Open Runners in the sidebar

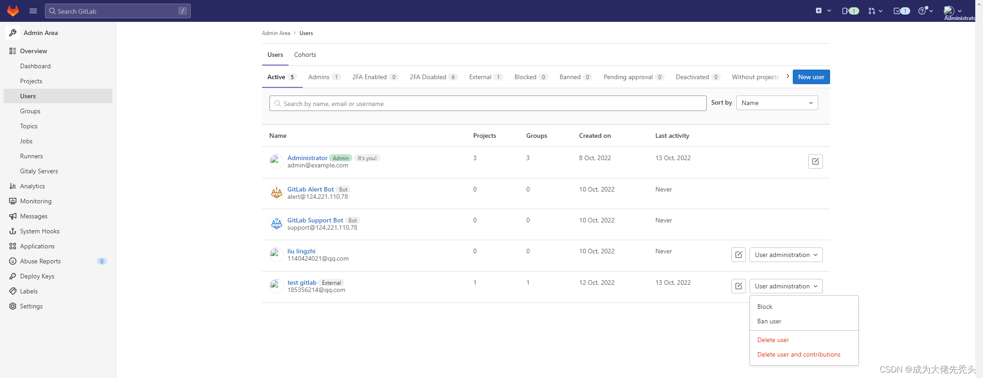[58, 156]
